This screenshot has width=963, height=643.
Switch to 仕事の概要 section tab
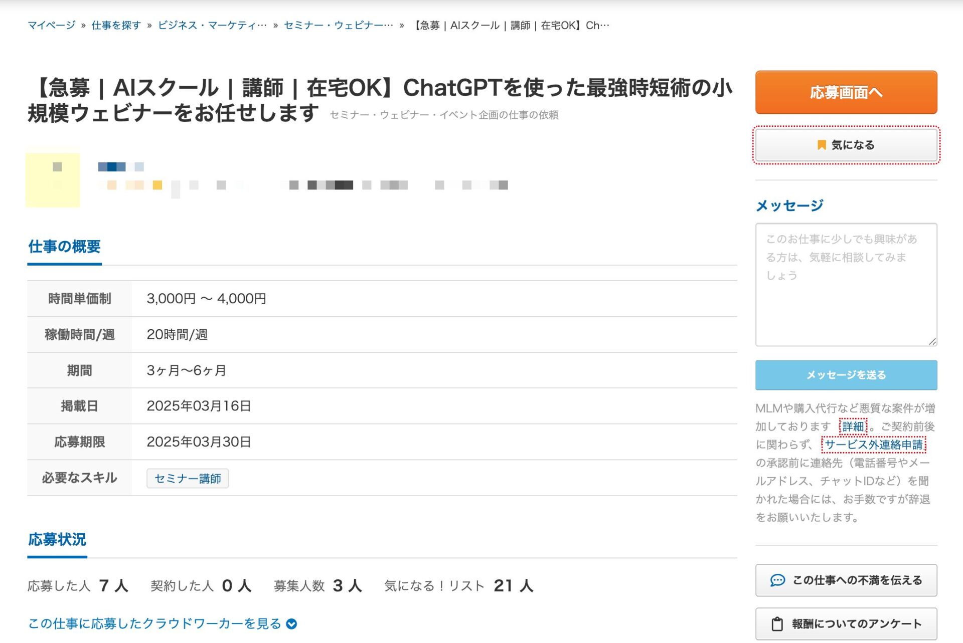tap(64, 247)
